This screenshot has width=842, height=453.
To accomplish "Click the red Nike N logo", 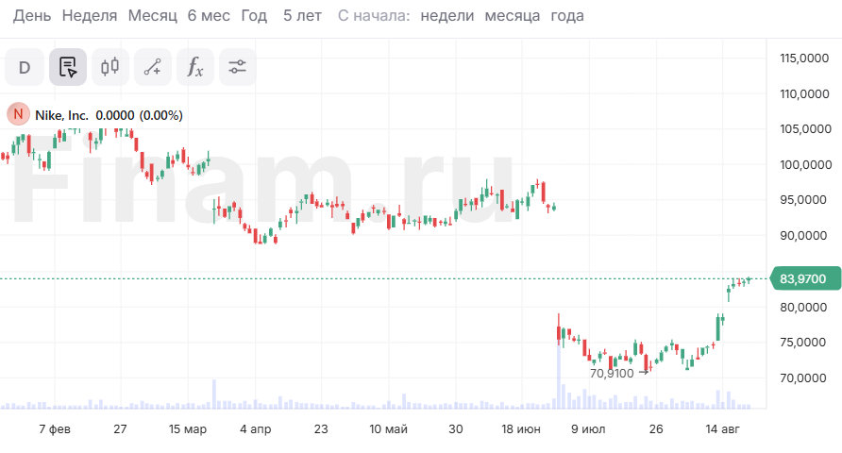I will click(18, 115).
